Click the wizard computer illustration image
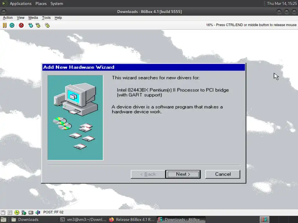 [75, 118]
